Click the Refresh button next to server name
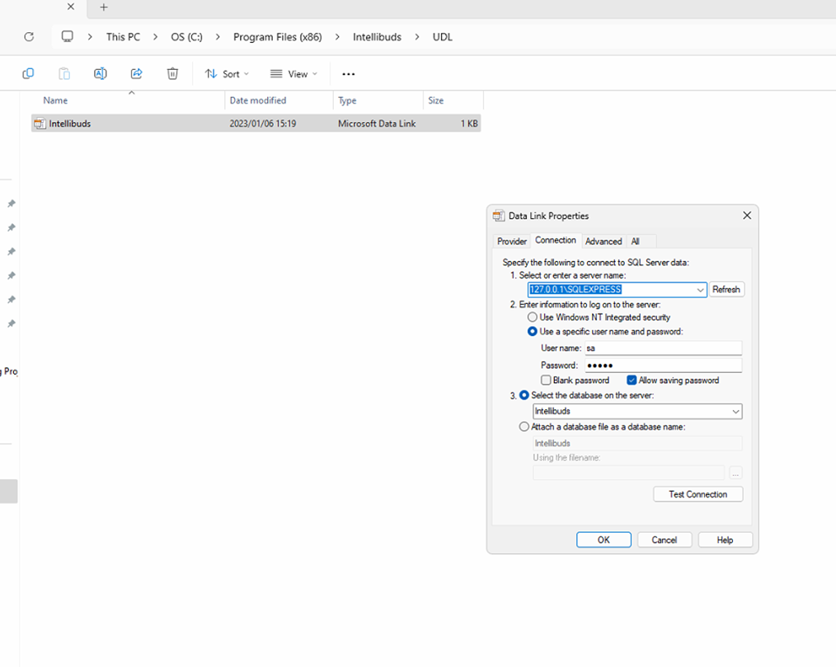 [726, 290]
